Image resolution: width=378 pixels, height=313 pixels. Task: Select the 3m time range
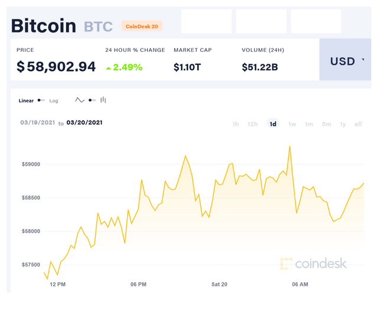tap(327, 124)
